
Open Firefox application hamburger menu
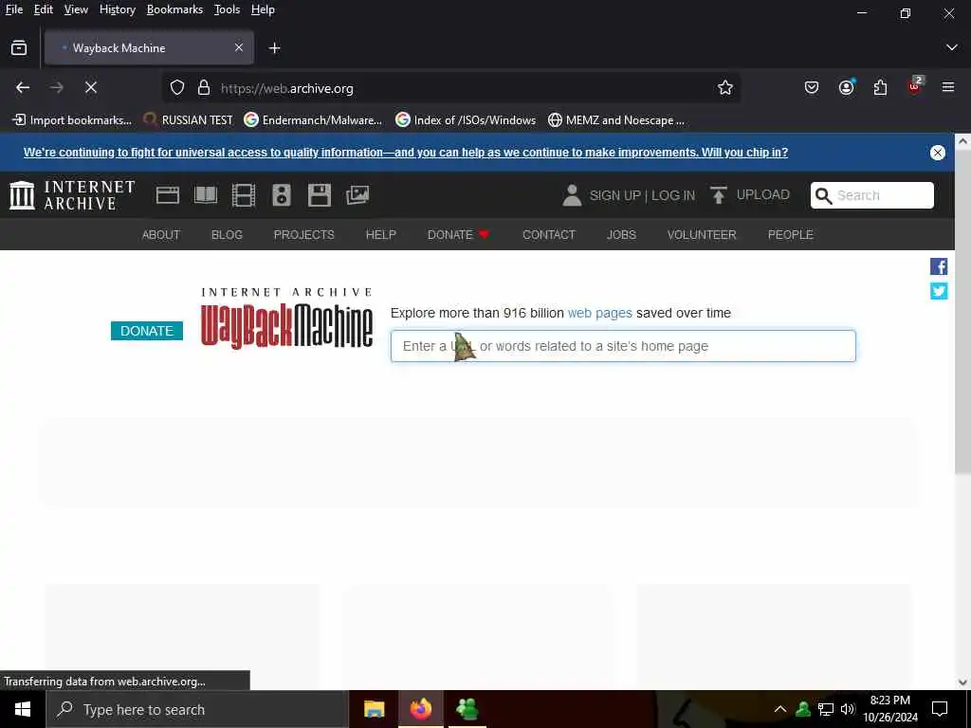(x=948, y=88)
